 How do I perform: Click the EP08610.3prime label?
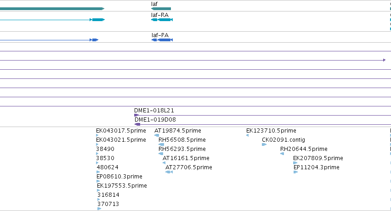119,177
